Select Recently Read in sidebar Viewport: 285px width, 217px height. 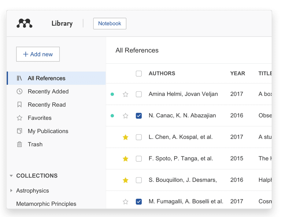[x=56, y=105]
